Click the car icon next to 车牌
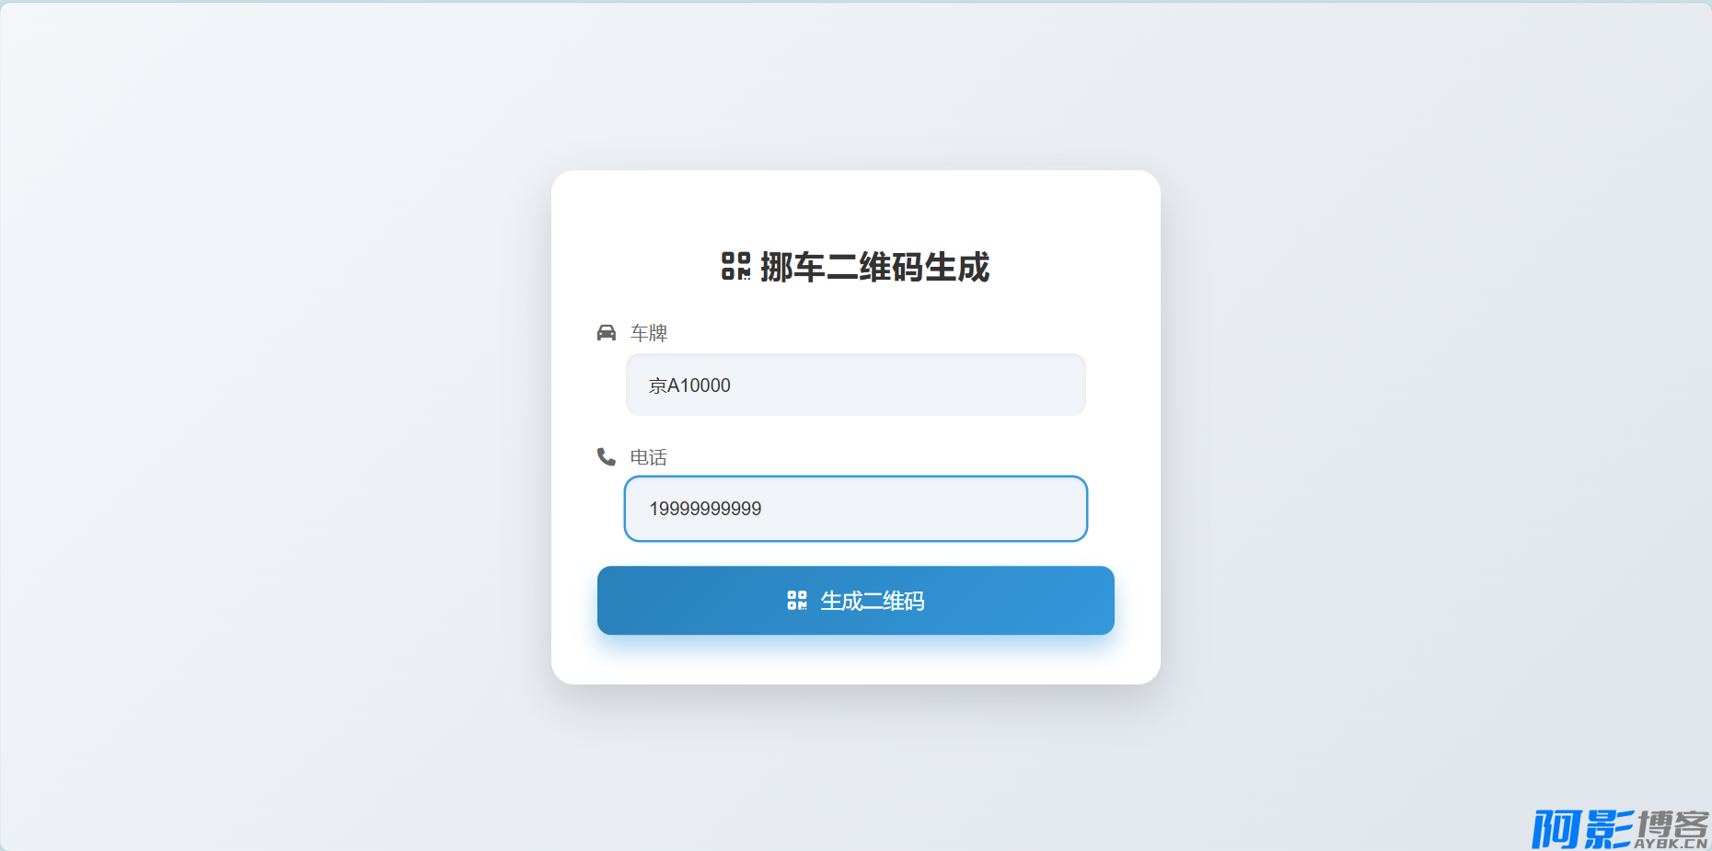 606,332
